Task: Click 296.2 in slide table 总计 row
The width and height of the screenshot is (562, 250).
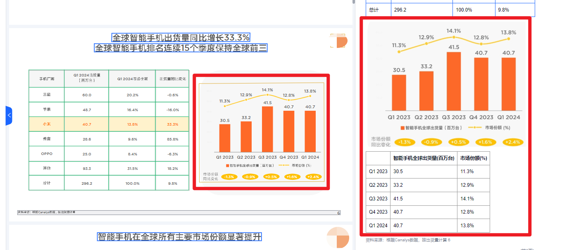Action: point(87,183)
